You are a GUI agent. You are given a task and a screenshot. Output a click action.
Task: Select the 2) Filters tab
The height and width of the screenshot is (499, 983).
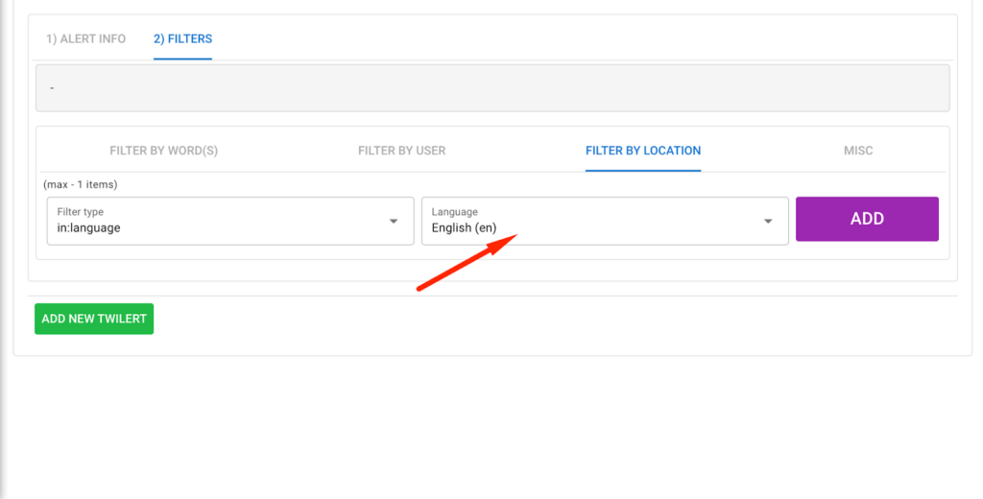(182, 39)
